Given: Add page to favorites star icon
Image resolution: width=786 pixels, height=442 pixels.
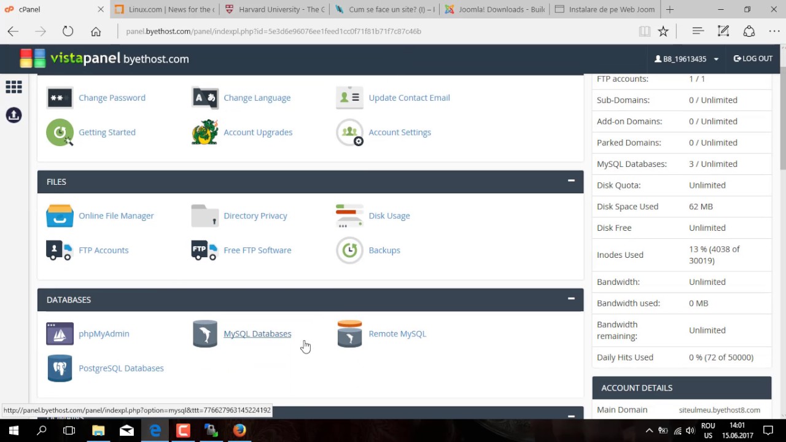Looking at the screenshot, I should click(x=663, y=31).
